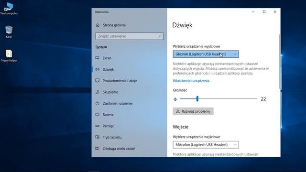Click the Powiadomienia i akcje icon
The height and width of the screenshot is (172, 306).
[97, 81]
